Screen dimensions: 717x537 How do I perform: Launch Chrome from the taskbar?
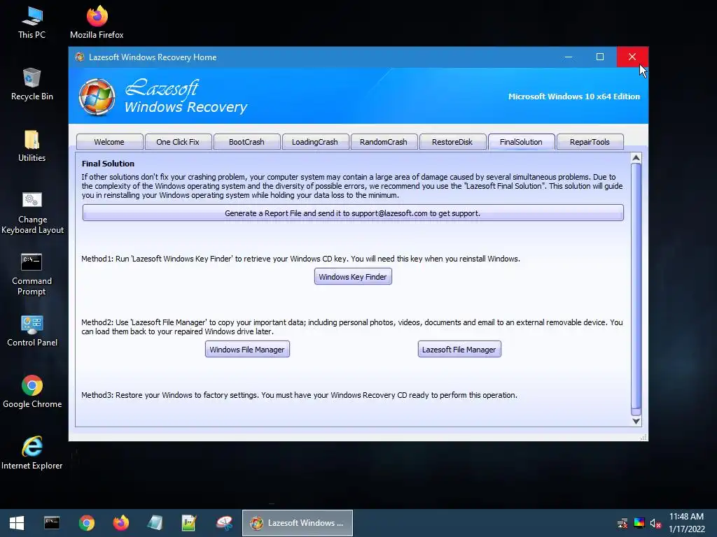[x=86, y=523]
